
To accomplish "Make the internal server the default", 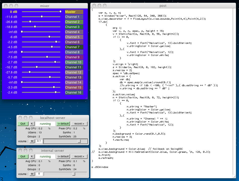I will coord(63,157).
